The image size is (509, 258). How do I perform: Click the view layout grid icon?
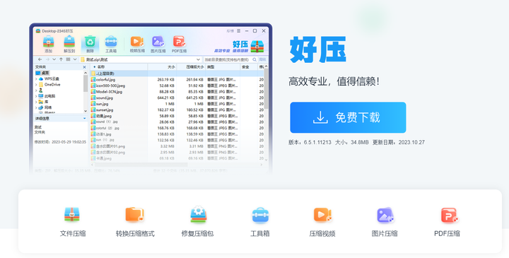tap(68, 59)
